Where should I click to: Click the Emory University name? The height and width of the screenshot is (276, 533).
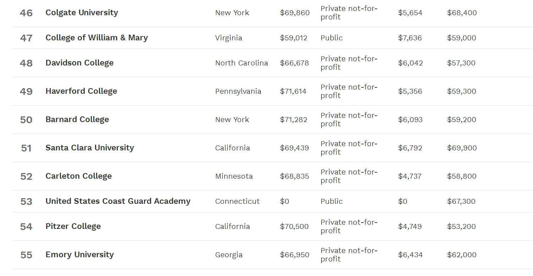pos(79,255)
